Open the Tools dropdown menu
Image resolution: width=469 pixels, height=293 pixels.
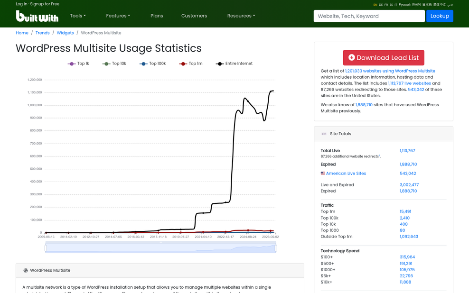tap(78, 16)
